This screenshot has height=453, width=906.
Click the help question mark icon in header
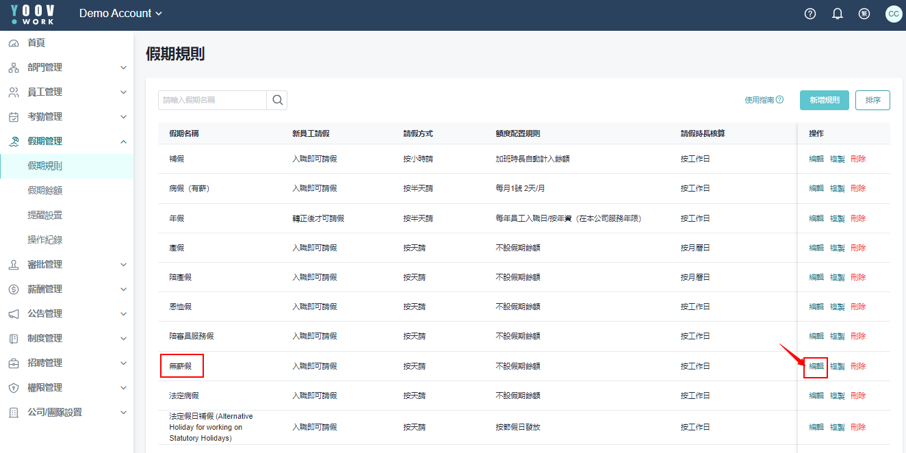click(x=810, y=14)
